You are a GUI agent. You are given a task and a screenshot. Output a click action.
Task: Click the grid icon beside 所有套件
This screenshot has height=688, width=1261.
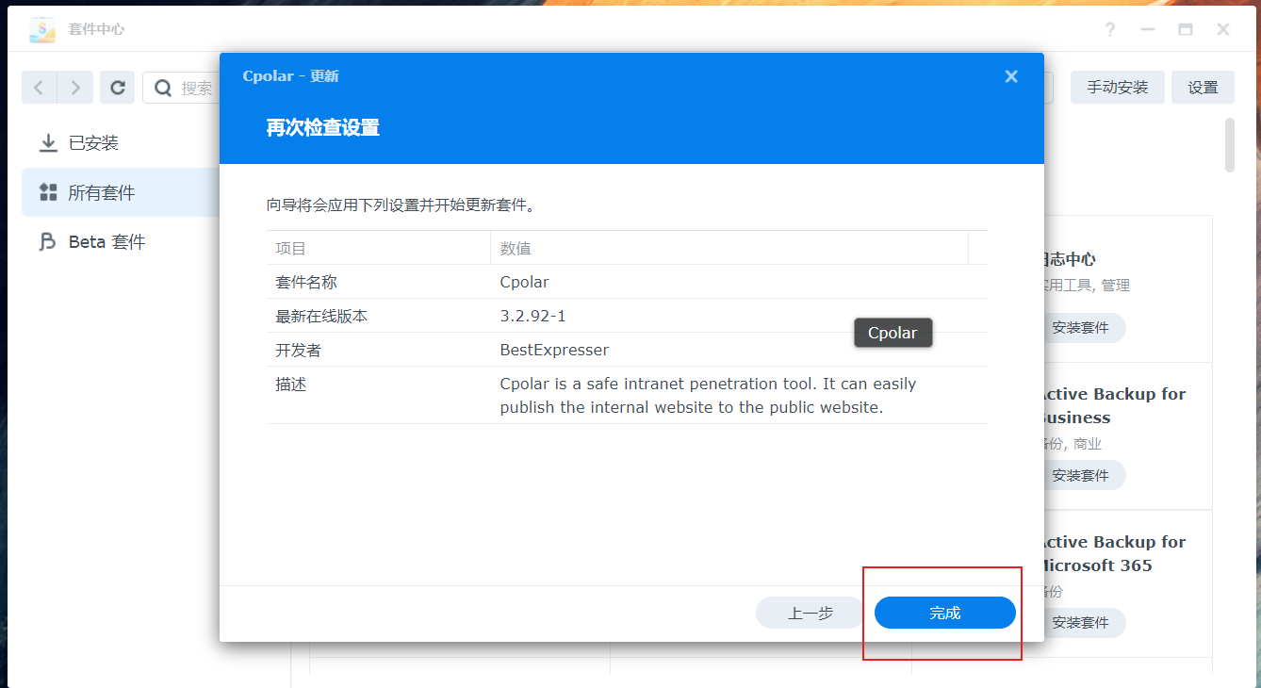[47, 192]
